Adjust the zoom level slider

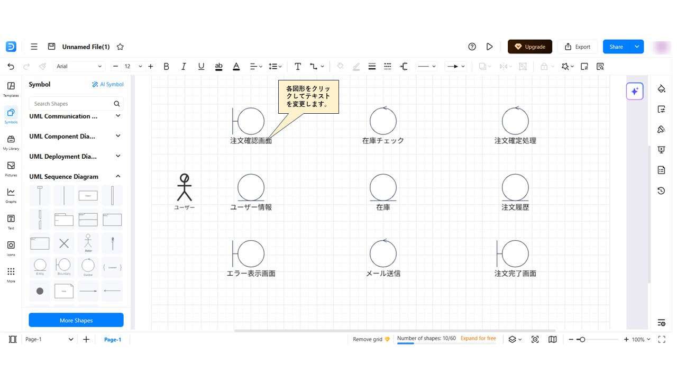(582, 340)
